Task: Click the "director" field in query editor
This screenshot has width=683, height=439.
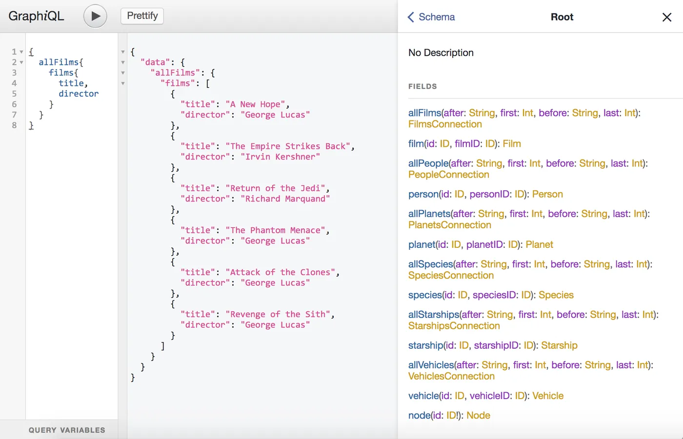Action: pos(79,94)
